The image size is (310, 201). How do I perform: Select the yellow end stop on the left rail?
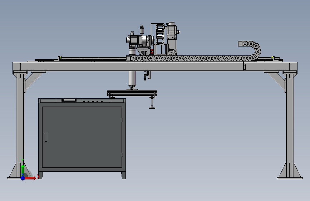[60, 58]
